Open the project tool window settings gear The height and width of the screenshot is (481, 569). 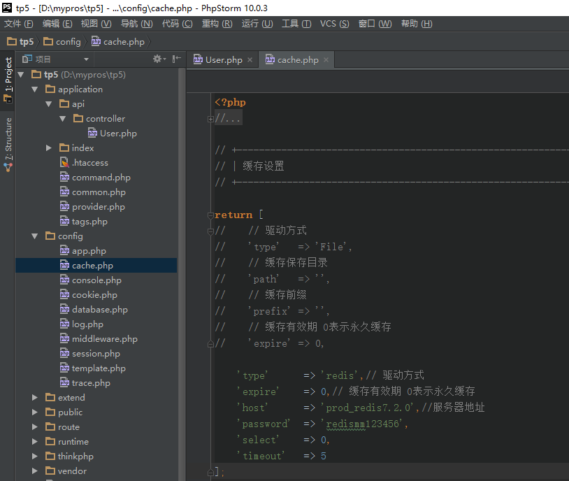point(159,59)
